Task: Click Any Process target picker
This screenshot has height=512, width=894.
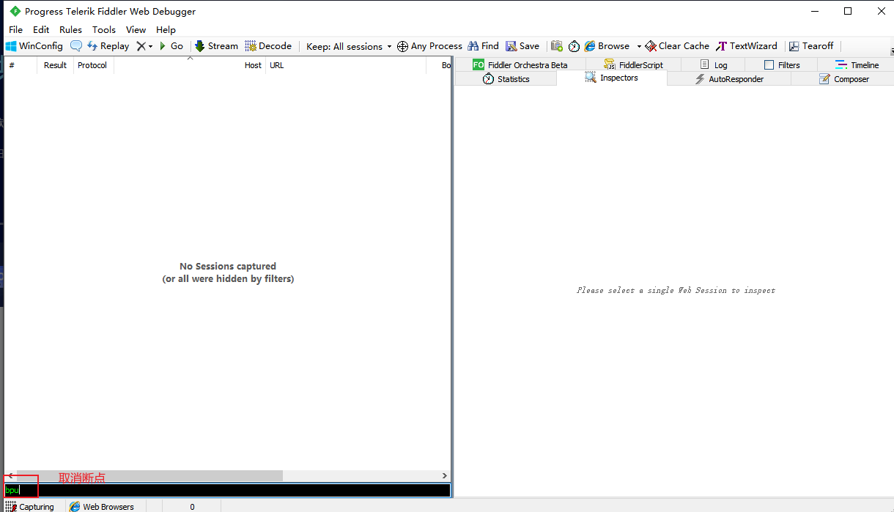Action: 429,46
